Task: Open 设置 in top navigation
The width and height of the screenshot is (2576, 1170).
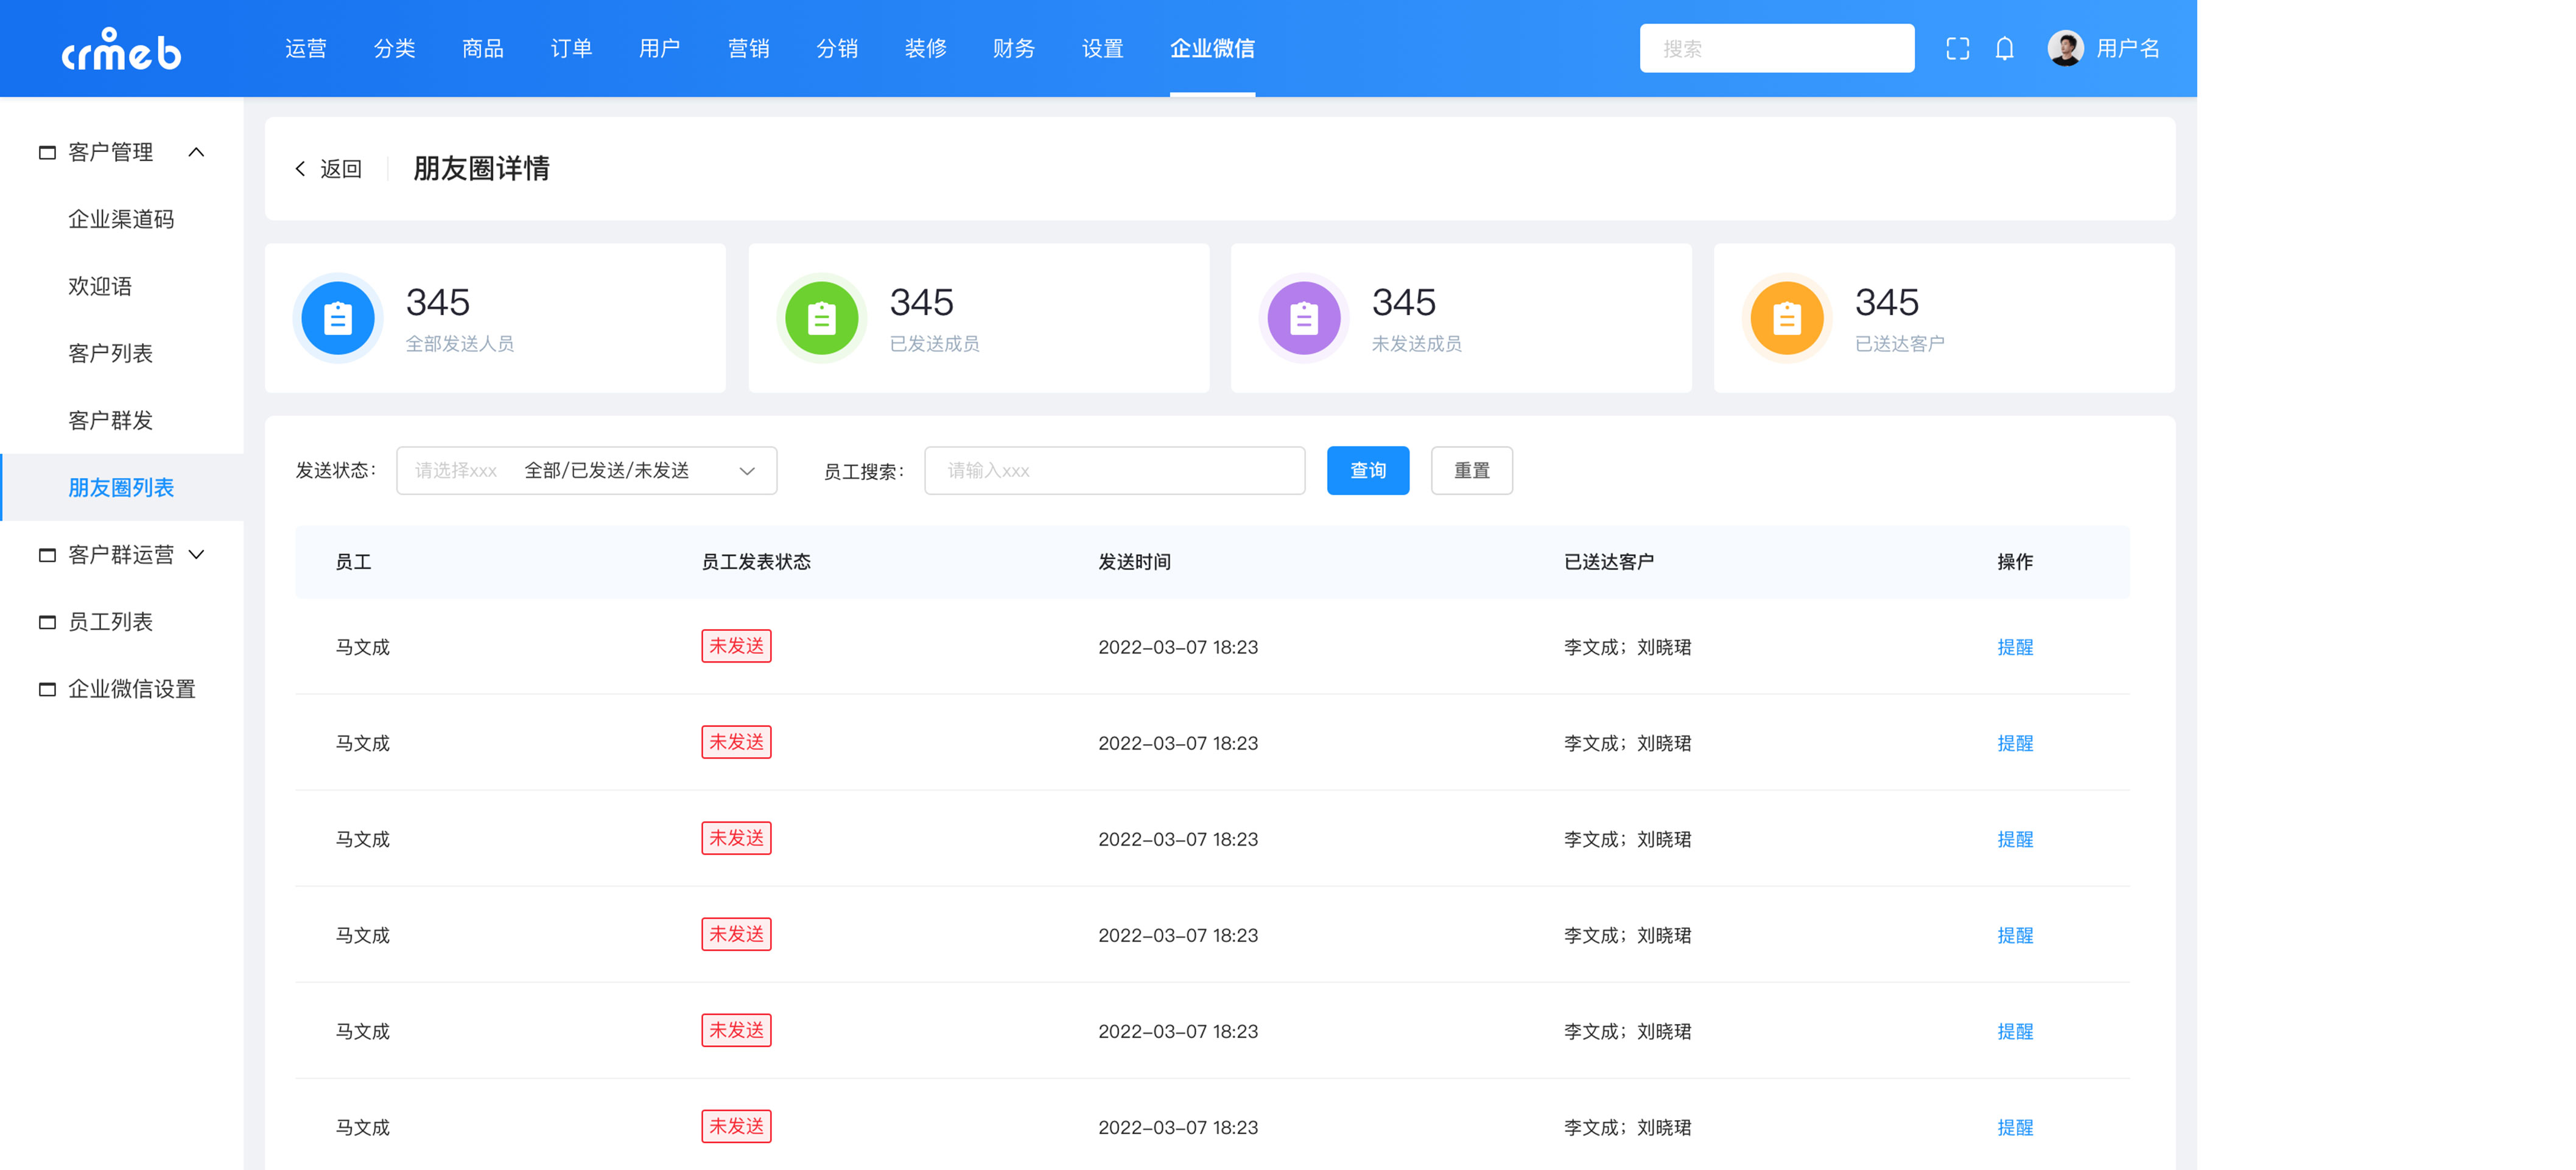Action: click(1103, 48)
